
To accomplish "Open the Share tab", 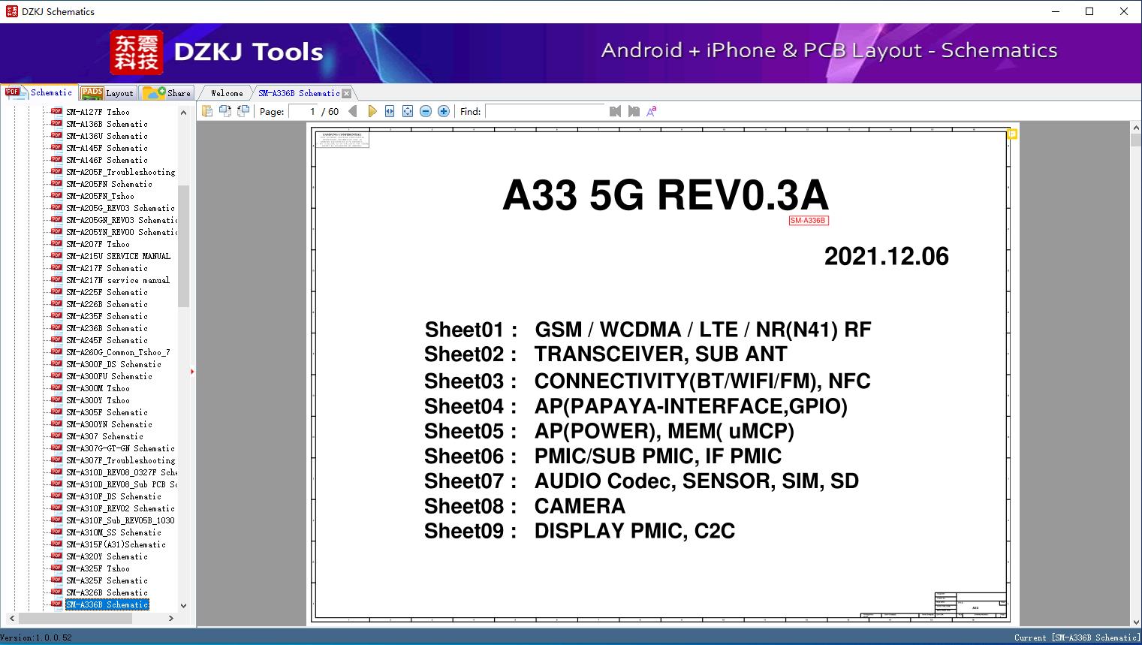I will pyautogui.click(x=167, y=93).
